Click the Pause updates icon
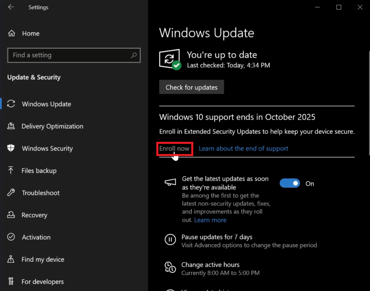 (170, 239)
